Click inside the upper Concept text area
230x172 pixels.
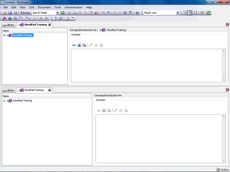point(147,66)
